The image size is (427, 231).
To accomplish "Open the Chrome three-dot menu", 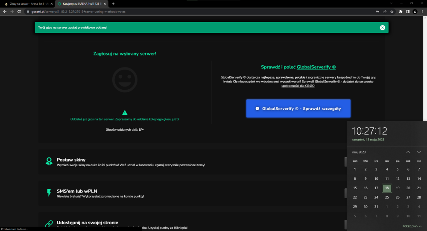I will pyautogui.click(x=422, y=12).
